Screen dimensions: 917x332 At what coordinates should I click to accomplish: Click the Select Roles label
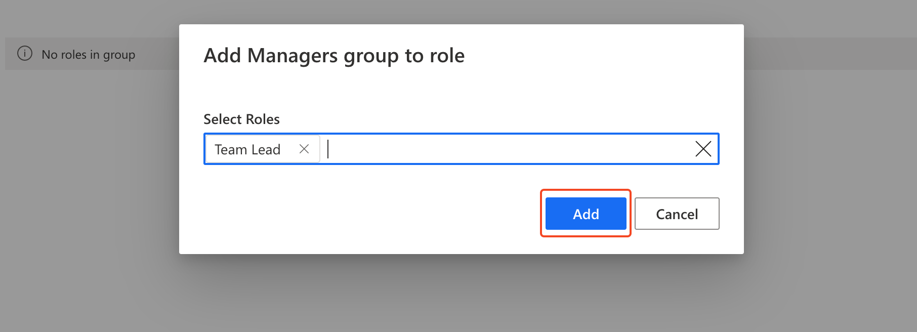point(241,119)
